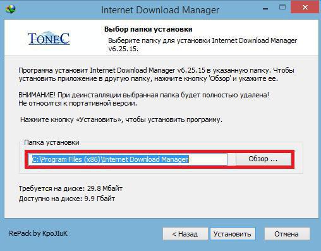
Task: Minimize the installer window
Action: point(265,9)
